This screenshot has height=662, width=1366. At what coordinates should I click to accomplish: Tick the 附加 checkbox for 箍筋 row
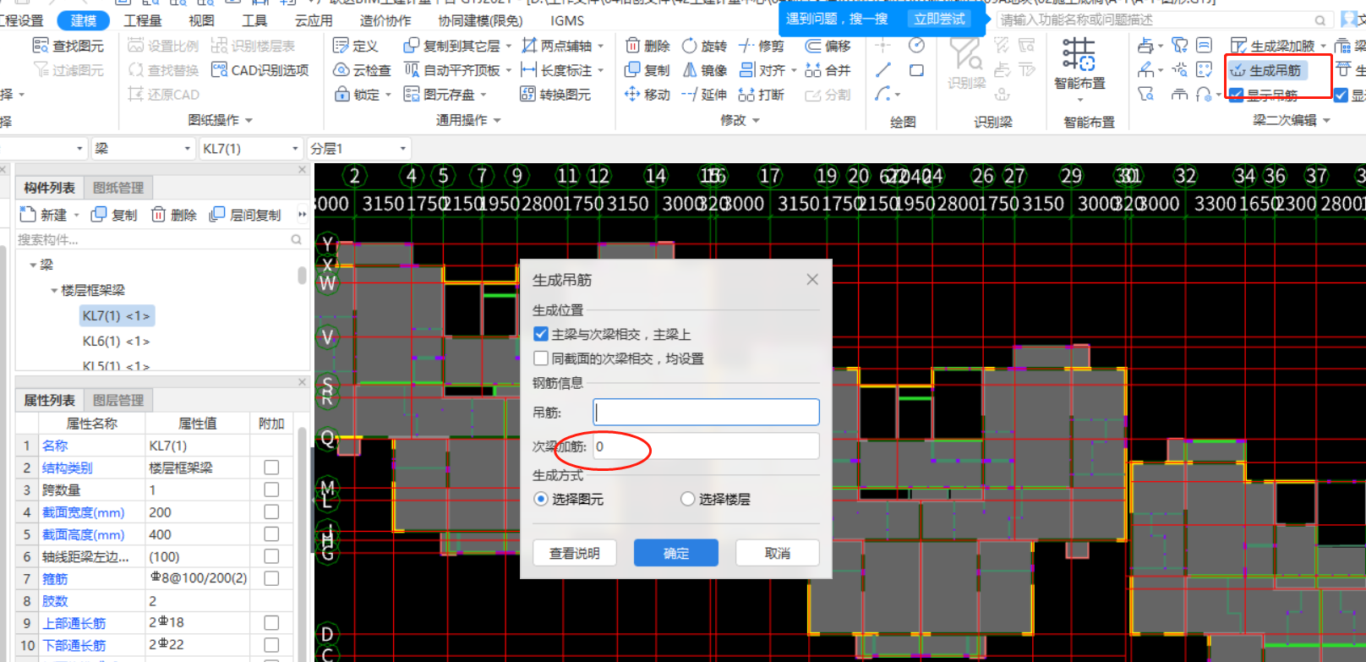tap(271, 578)
